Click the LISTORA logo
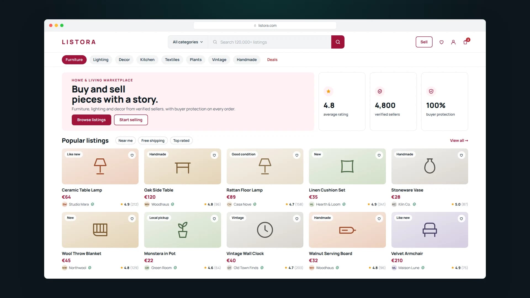Viewport: 530px width, 298px height. coord(79,42)
